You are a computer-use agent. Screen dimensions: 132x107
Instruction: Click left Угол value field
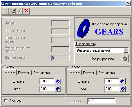pos(47,89)
